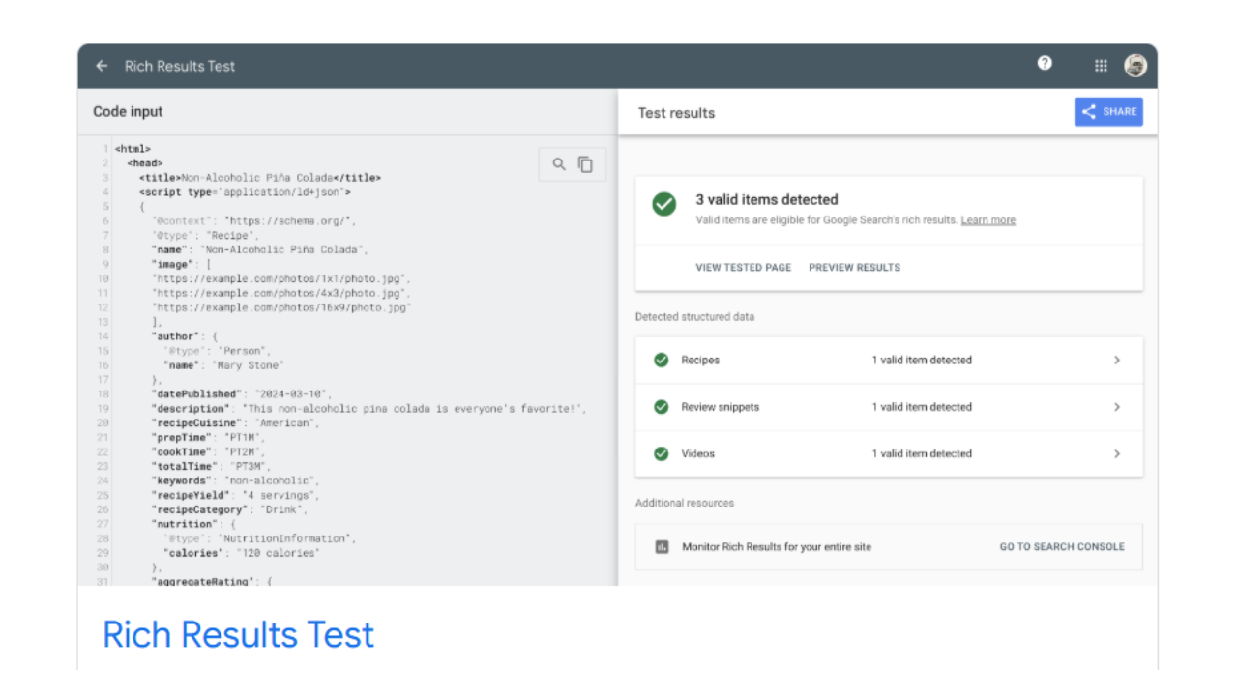Click the Code input heading
The height and width of the screenshot is (696, 1238).
coord(128,112)
